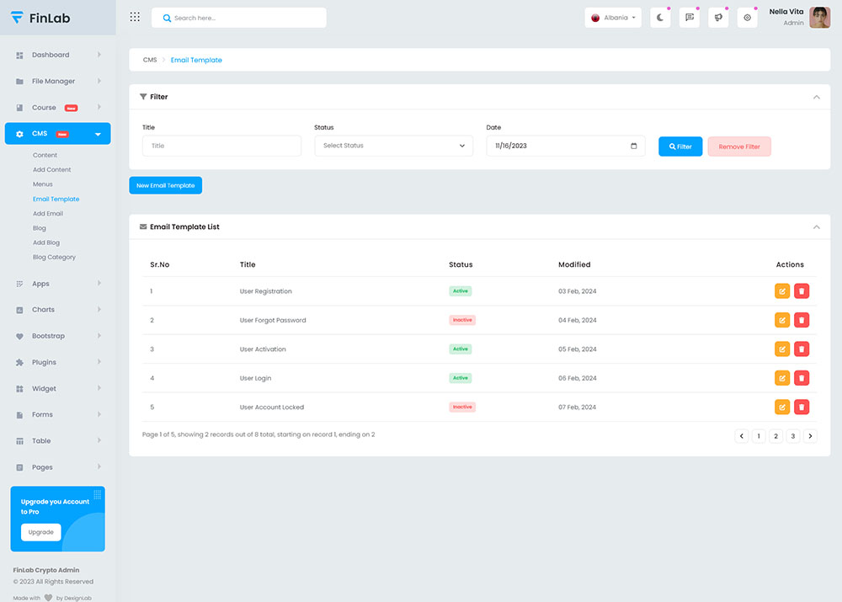Edit the User Registration template
Image resolution: width=842 pixels, height=602 pixels.
(782, 291)
